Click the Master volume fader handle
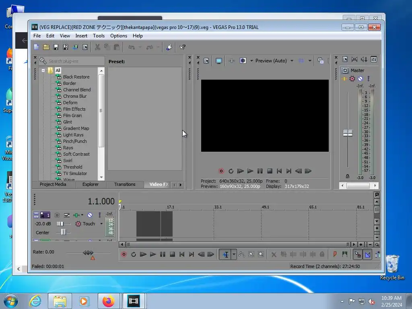Viewport: 412px width, 309px height. [348, 133]
